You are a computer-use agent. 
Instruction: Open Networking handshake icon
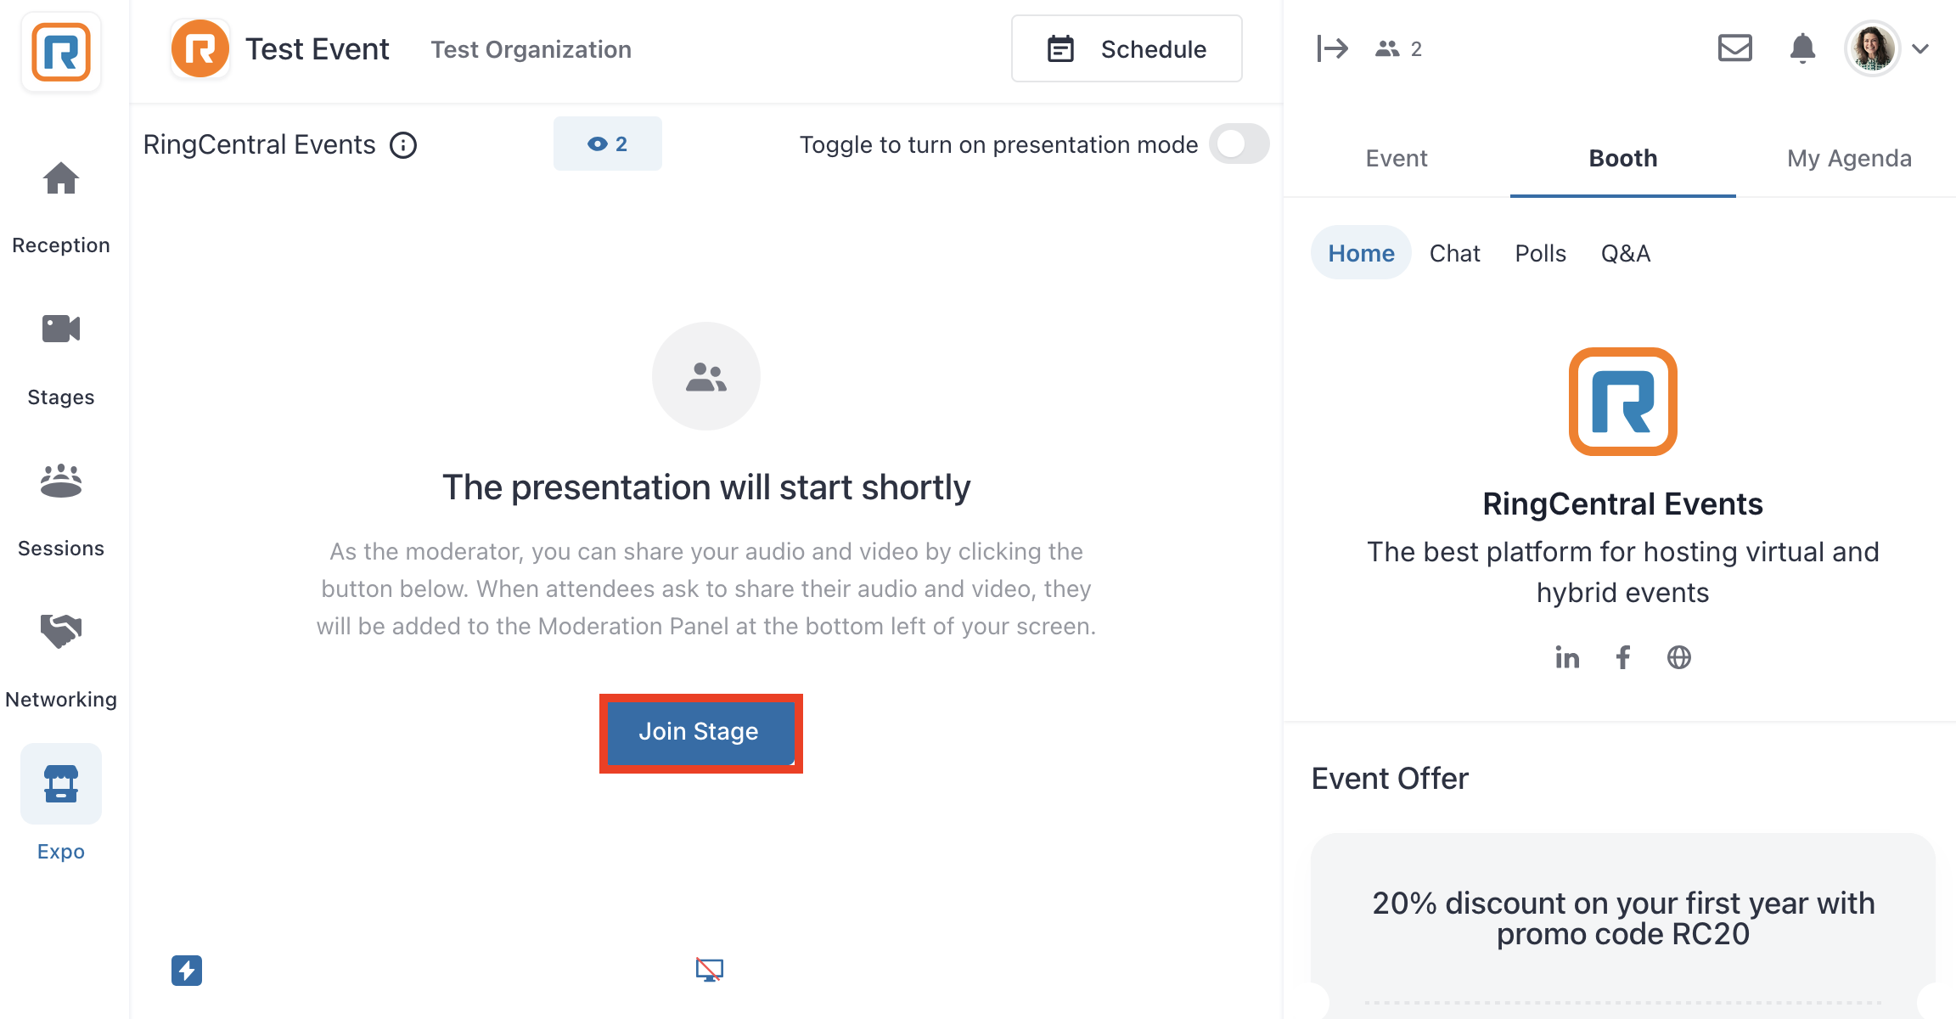tap(61, 632)
